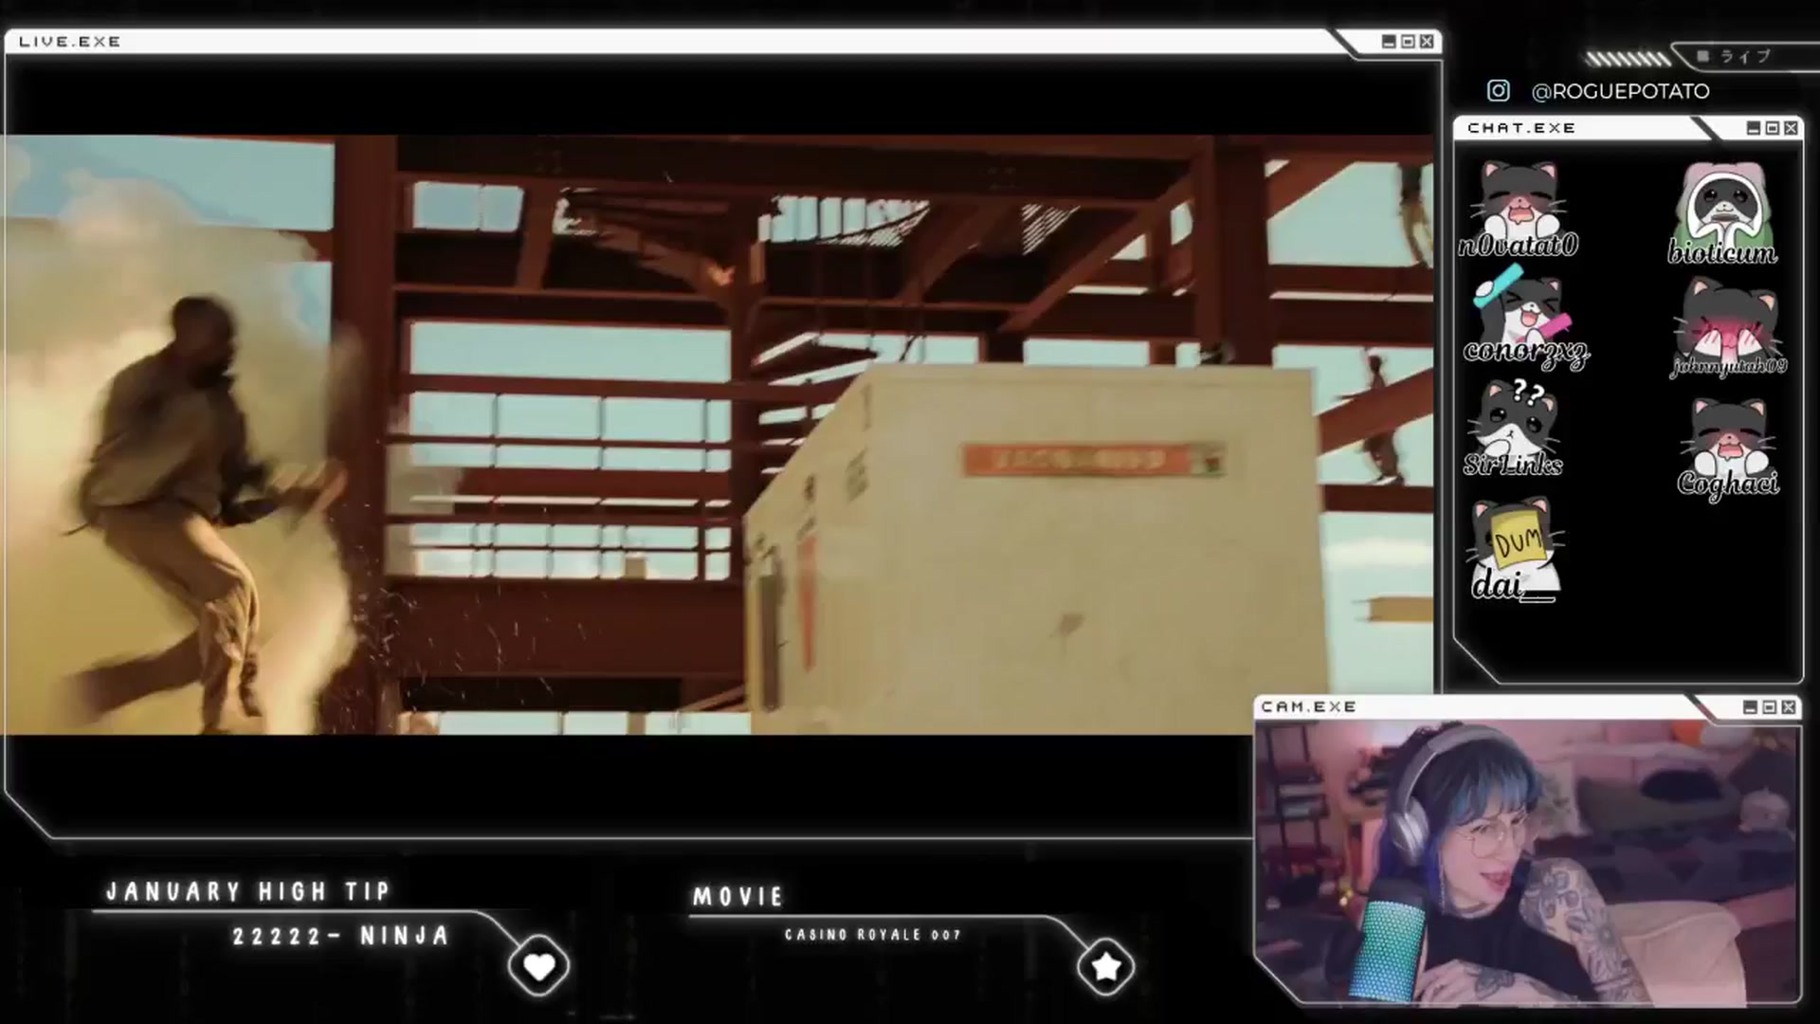Click the JANUARY HIGH TIP label
1820x1024 pixels.
(x=248, y=891)
